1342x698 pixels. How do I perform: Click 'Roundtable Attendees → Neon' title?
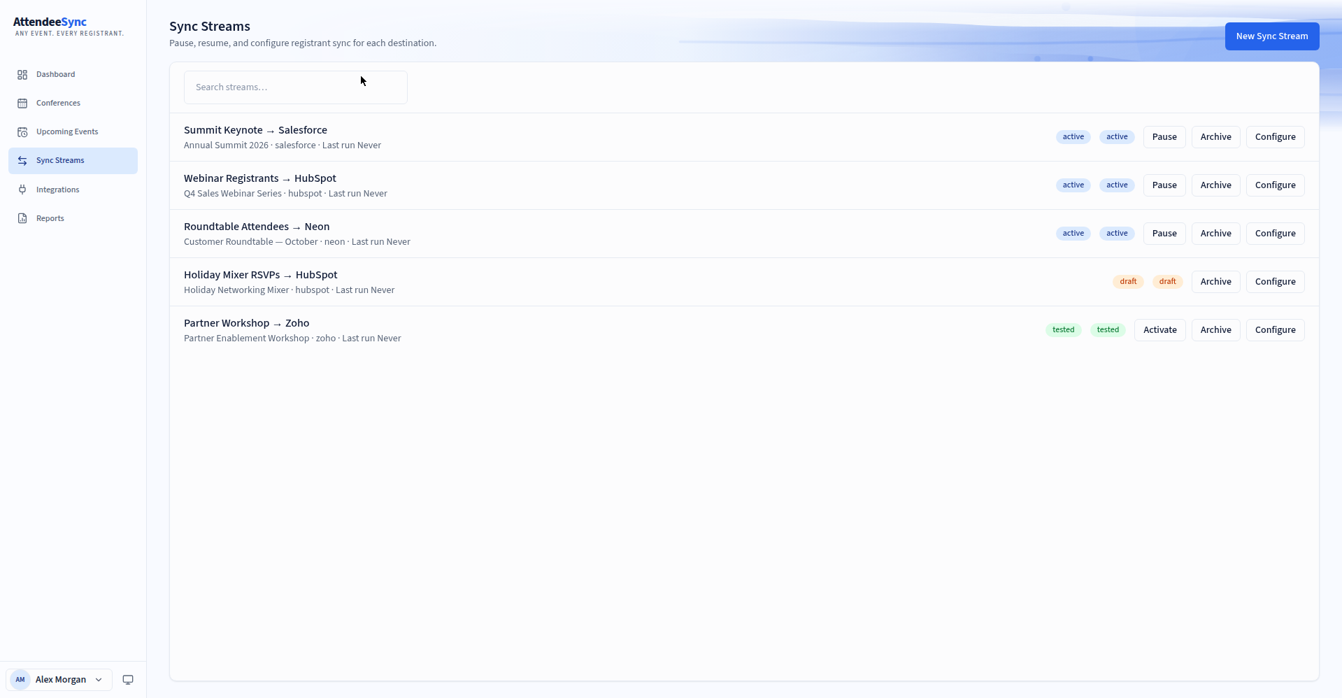257,227
